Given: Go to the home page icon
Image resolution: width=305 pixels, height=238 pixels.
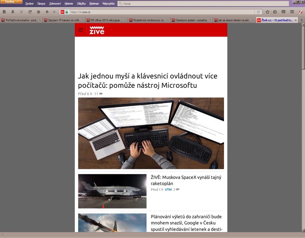Looking at the screenshot, I should (x=38, y=12).
